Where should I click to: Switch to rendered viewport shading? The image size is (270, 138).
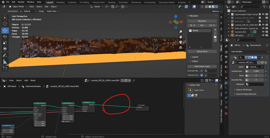point(217,7)
